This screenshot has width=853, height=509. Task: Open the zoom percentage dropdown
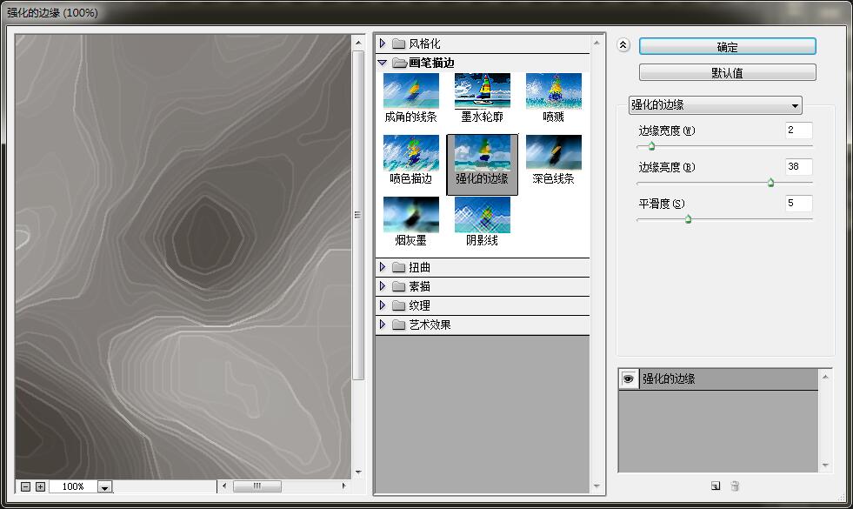(106, 486)
